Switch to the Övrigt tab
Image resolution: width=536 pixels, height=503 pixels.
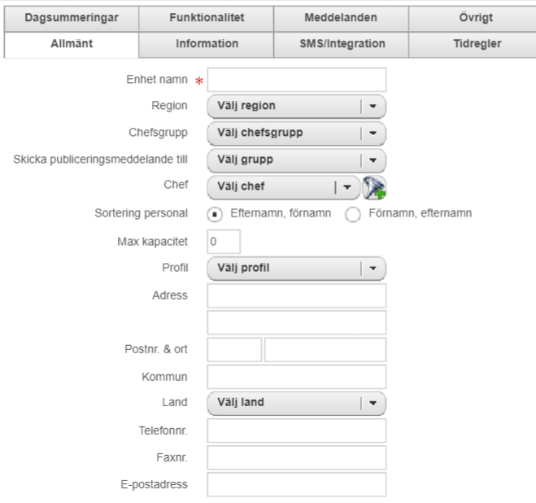pos(475,18)
